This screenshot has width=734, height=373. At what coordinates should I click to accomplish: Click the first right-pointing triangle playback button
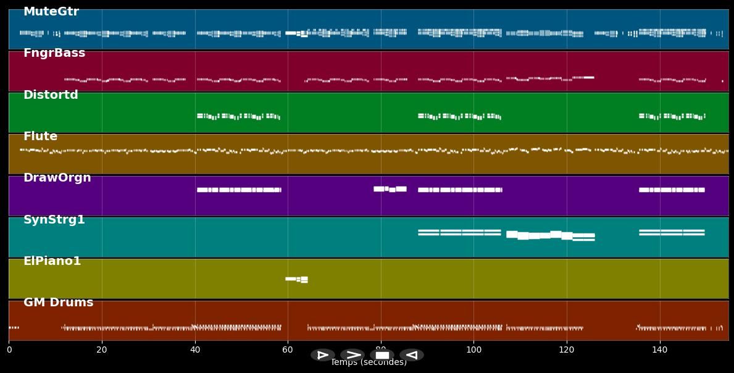point(322,355)
